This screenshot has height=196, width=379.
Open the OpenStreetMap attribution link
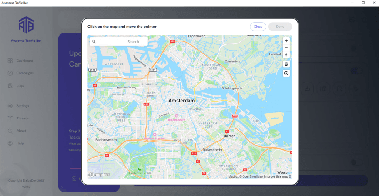(251, 176)
